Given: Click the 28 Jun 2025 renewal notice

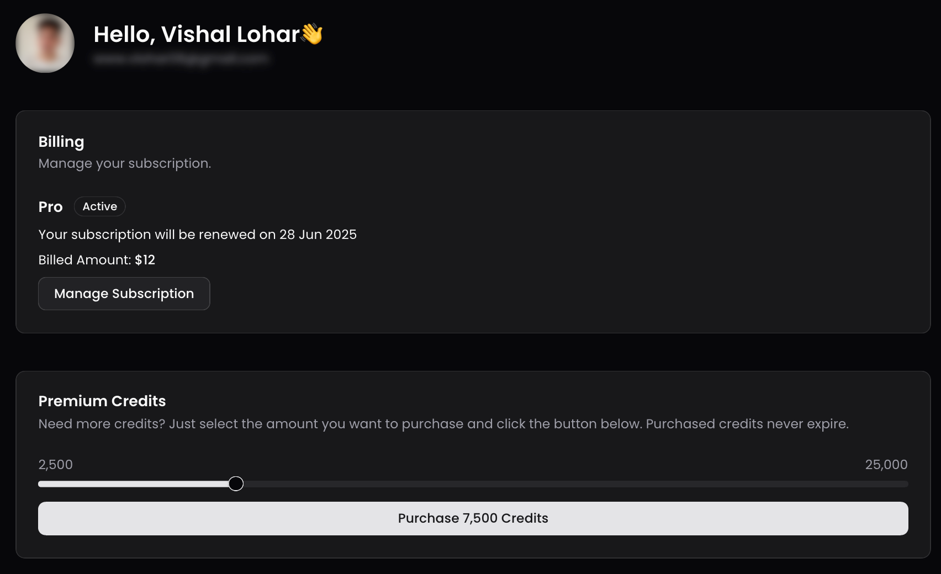Looking at the screenshot, I should point(197,235).
